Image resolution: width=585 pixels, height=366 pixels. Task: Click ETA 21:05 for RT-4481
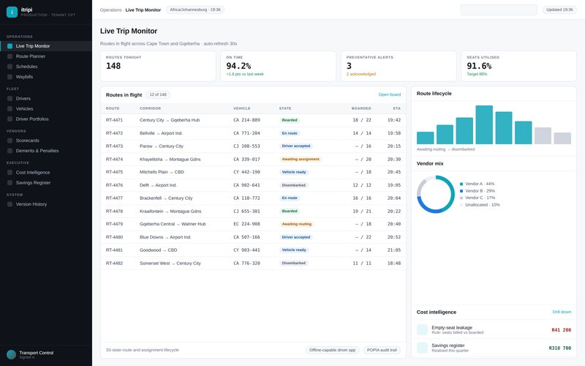tap(394, 250)
